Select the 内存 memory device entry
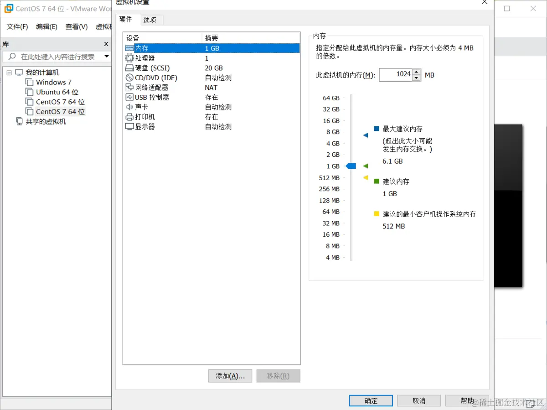Image resolution: width=547 pixels, height=410 pixels. pos(142,48)
